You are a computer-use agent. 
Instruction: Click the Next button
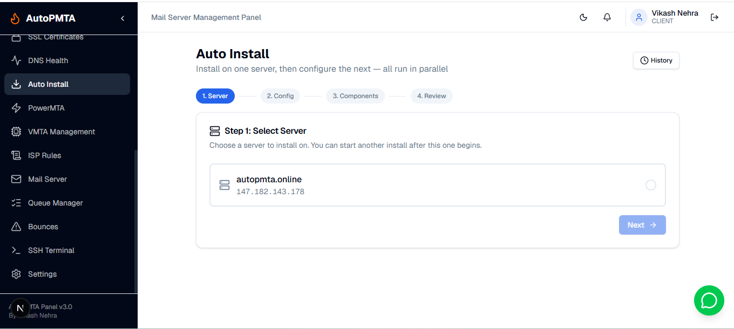[x=642, y=225]
